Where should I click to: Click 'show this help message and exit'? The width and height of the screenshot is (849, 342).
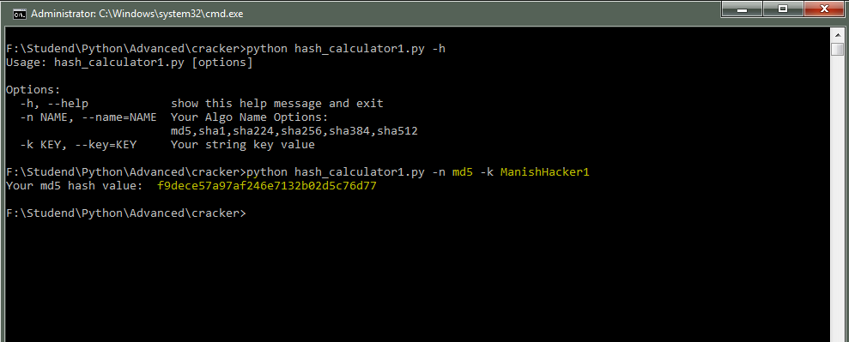[276, 103]
